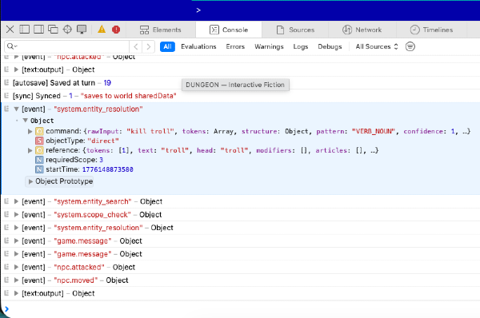Go to the Timelines tab

coord(432,30)
